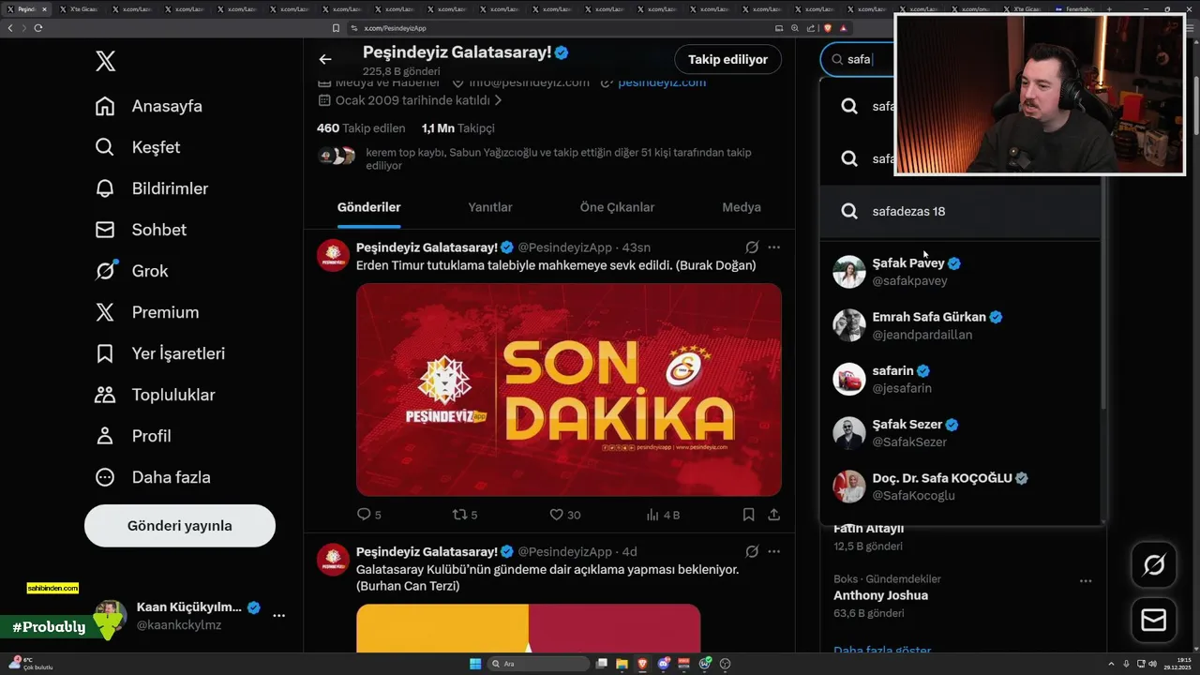Open Profil page
Viewport: 1200px width, 675px height.
click(133, 436)
